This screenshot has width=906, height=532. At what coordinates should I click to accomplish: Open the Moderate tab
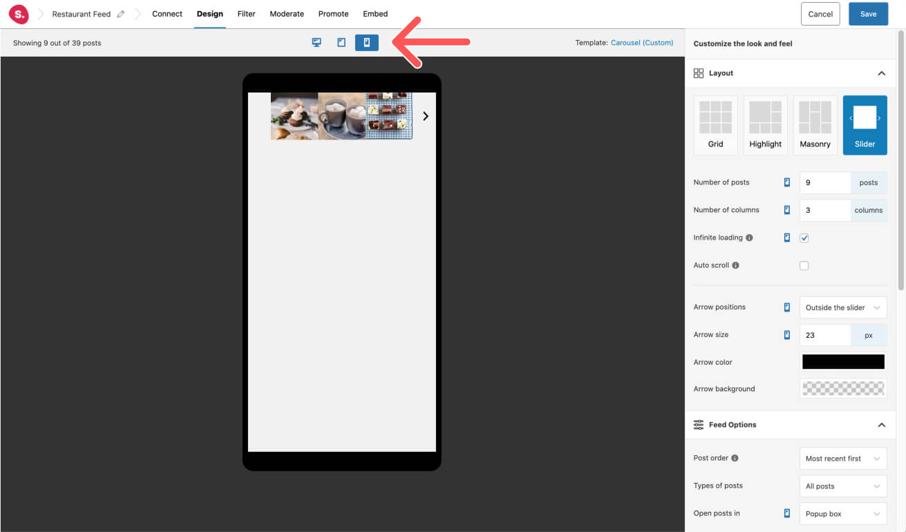point(287,14)
